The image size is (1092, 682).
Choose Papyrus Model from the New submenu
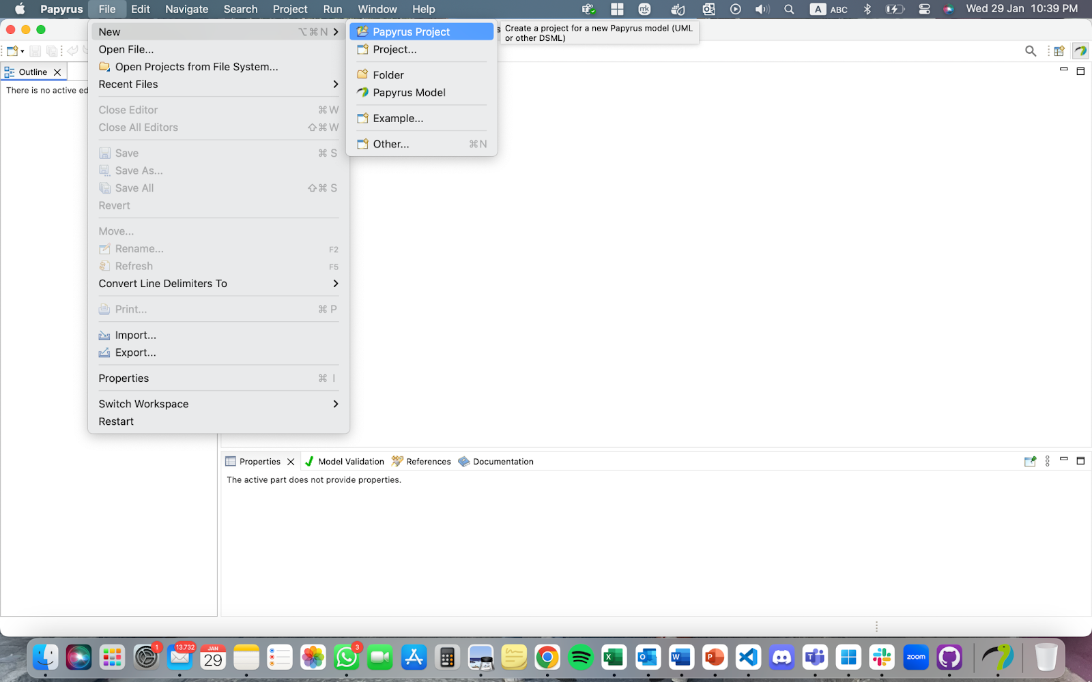(409, 93)
